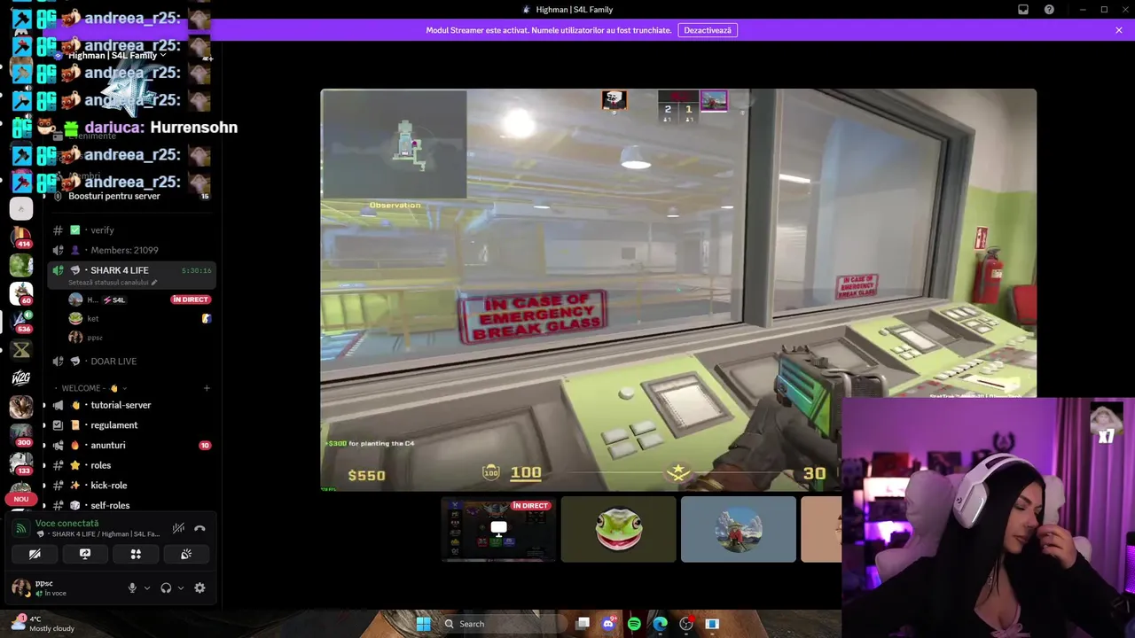Select the frog avatar participant tile
The width and height of the screenshot is (1135, 638).
click(x=619, y=530)
